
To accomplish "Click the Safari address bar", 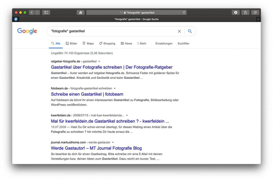I will [x=136, y=13].
